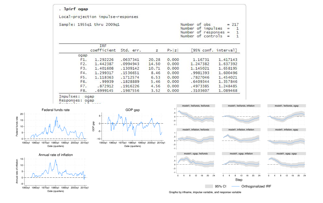
Task: Click the 'Orthogonalized IRF' legend label
Action: tap(256, 186)
